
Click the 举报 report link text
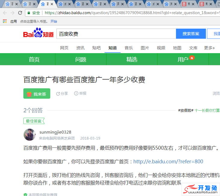point(83,93)
